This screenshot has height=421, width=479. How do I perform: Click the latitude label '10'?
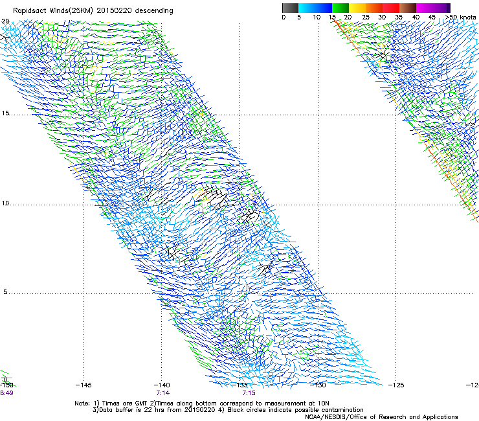coord(5,203)
